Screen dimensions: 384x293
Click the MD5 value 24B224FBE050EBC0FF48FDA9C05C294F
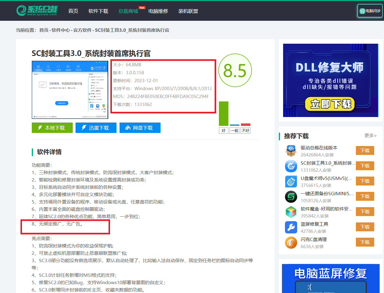click(168, 96)
